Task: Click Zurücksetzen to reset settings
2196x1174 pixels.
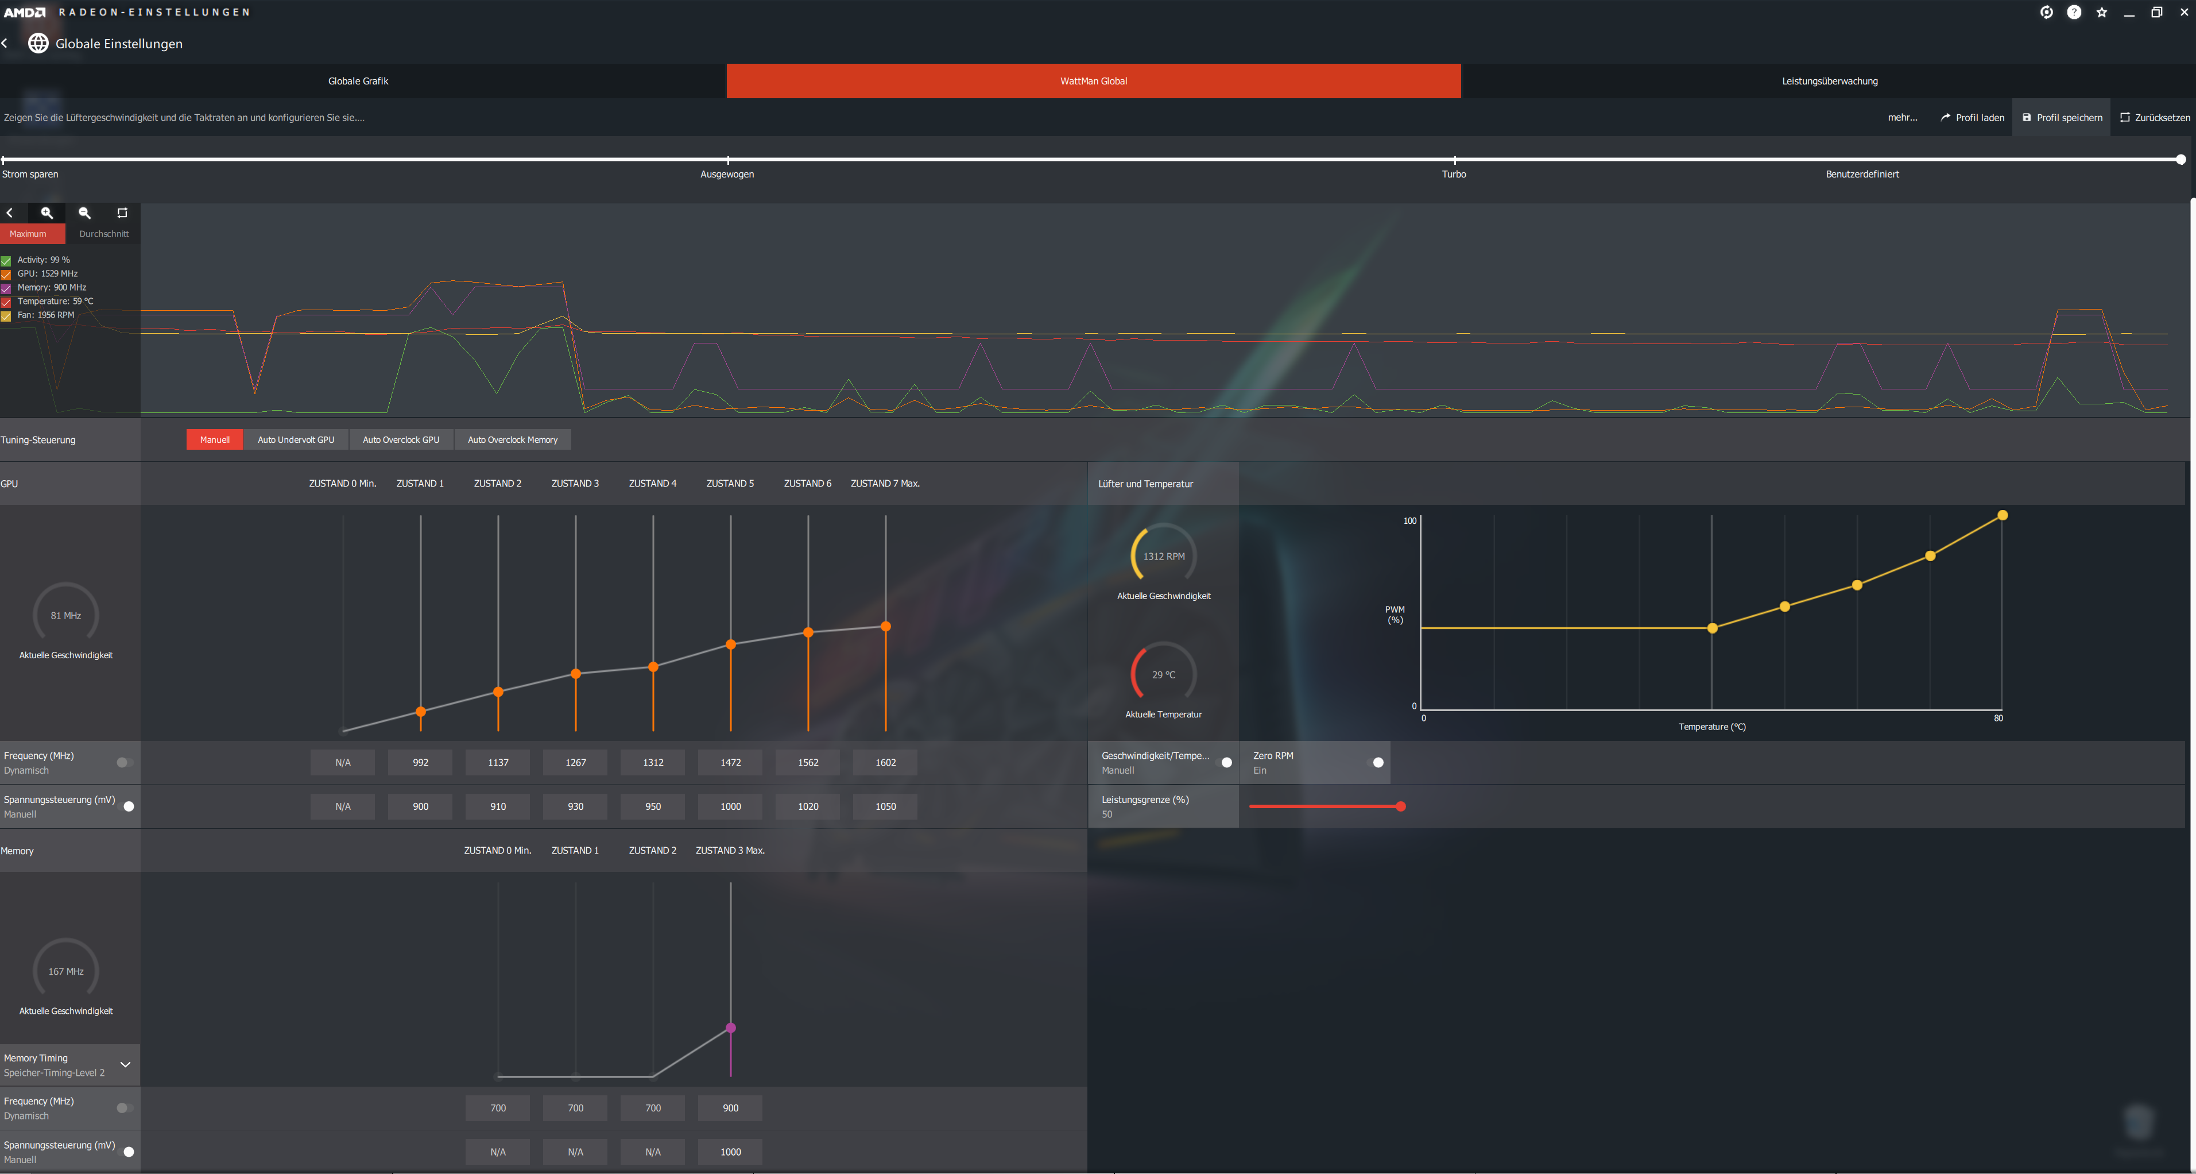Action: click(2155, 118)
